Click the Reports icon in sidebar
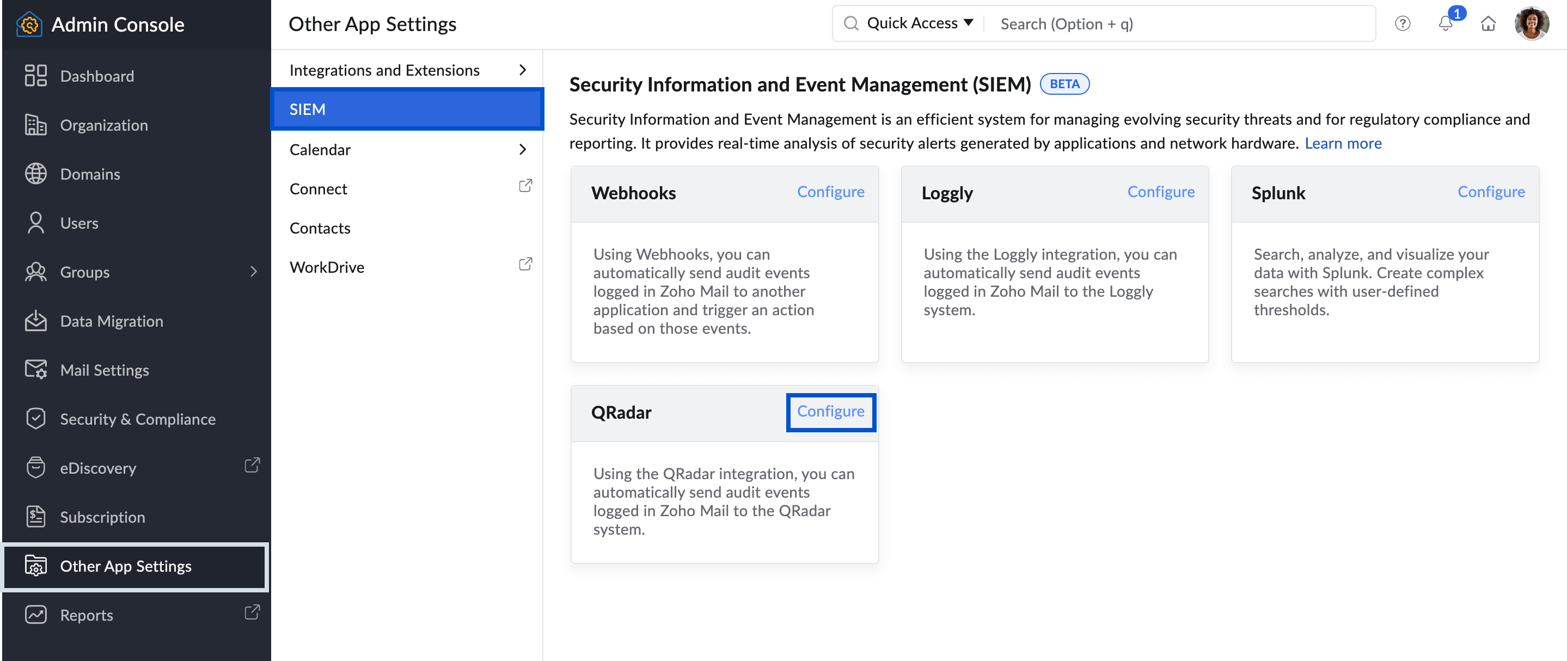This screenshot has height=661, width=1567. pos(35,615)
